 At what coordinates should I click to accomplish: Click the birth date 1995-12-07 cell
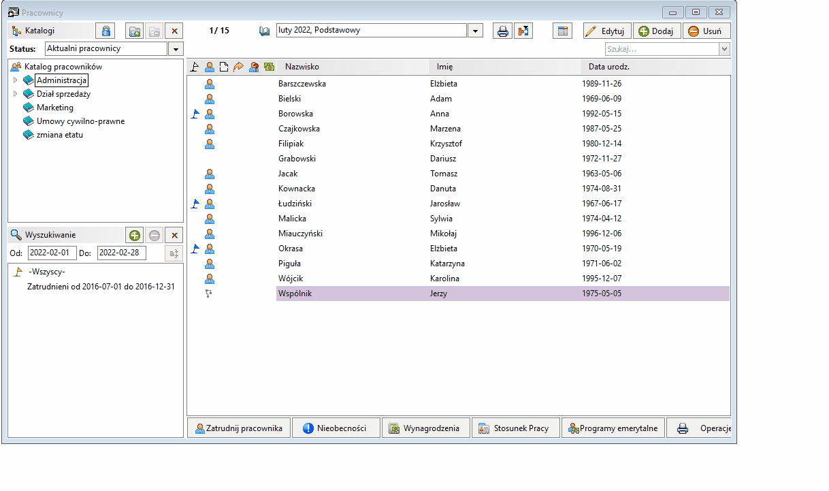click(x=602, y=279)
